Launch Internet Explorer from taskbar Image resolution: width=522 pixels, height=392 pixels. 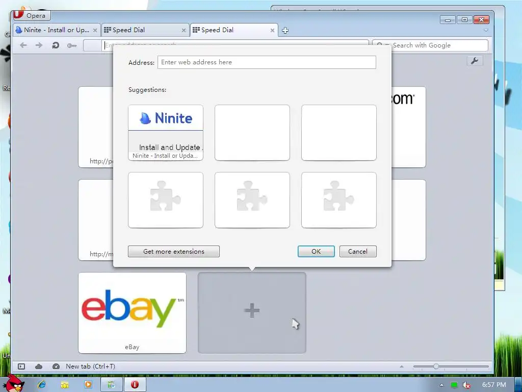42,384
